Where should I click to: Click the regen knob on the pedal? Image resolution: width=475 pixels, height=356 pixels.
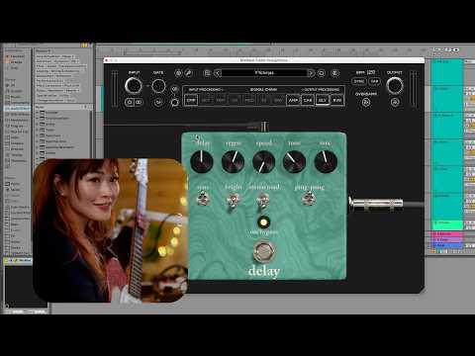(x=233, y=161)
